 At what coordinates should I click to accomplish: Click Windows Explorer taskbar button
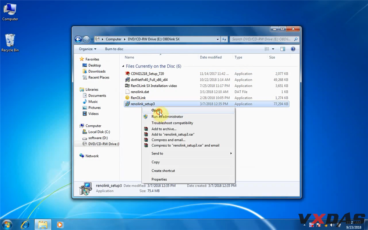click(43, 225)
